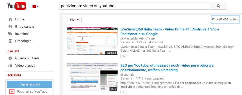Image resolution: width=242 pixels, height=95 pixels.
Task: Click the Popolari su YouTube star icon
Action: click(x=12, y=92)
